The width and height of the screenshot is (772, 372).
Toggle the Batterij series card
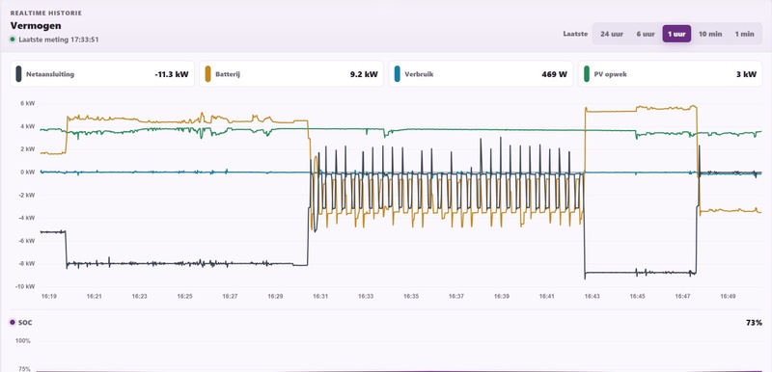coord(291,74)
